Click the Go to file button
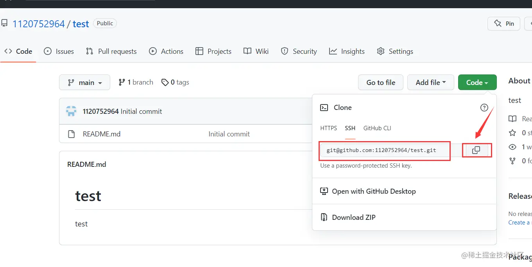The height and width of the screenshot is (267, 532). [x=381, y=82]
